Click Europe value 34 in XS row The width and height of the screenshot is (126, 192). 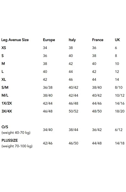(x=45, y=48)
